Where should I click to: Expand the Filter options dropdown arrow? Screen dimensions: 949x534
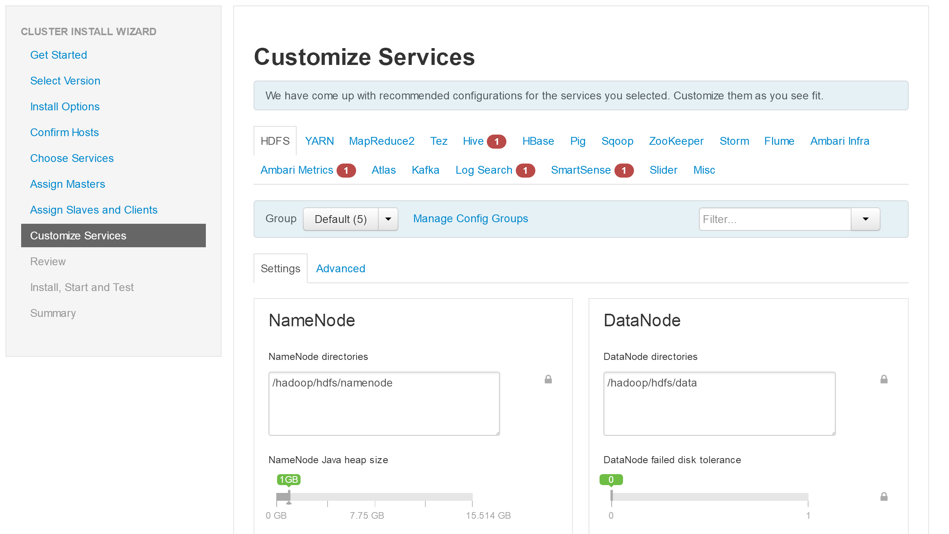coord(866,219)
